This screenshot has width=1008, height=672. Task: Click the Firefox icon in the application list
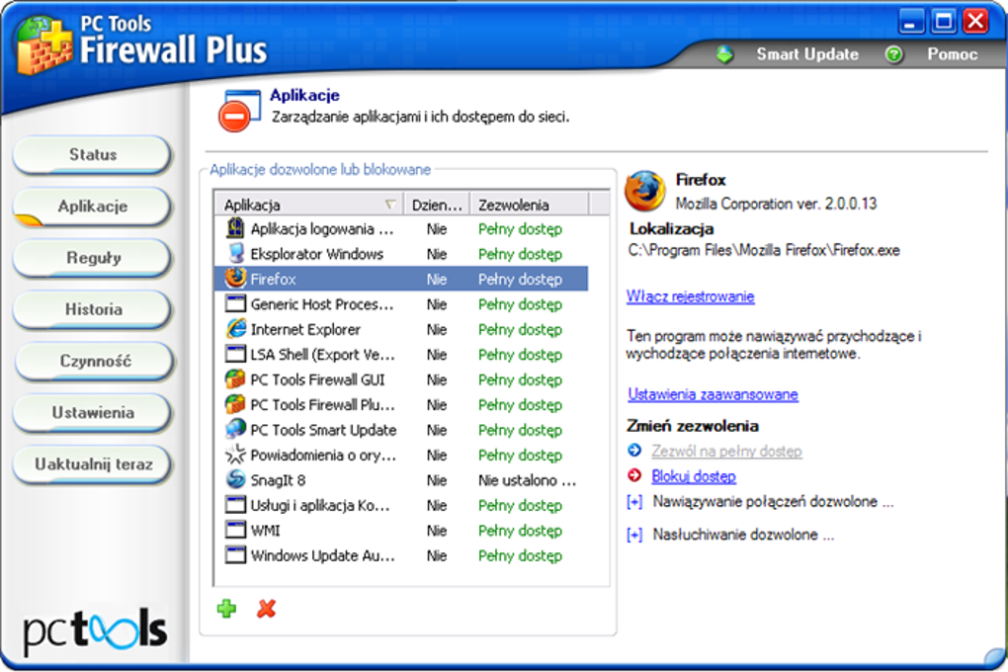236,279
